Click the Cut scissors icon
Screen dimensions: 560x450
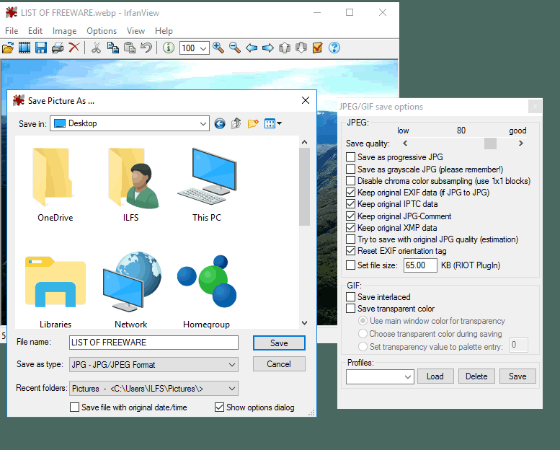[96, 48]
